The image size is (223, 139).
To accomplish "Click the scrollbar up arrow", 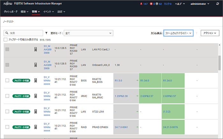I will click(219, 45).
